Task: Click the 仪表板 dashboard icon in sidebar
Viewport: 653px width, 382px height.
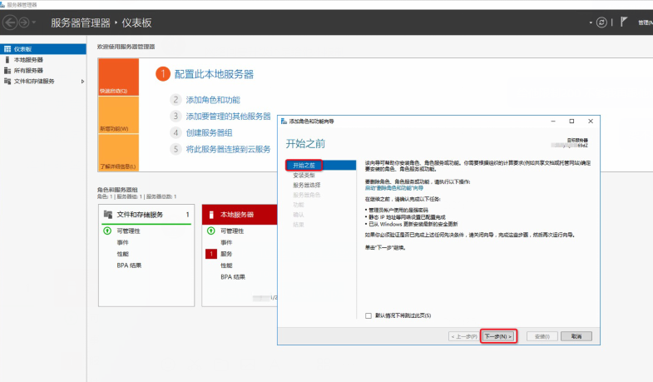Action: click(7, 49)
